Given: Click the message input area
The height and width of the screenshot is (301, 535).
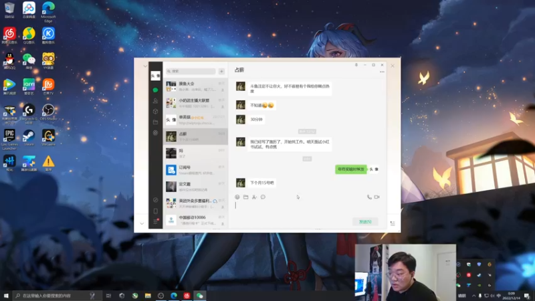Looking at the screenshot, I should [x=307, y=209].
